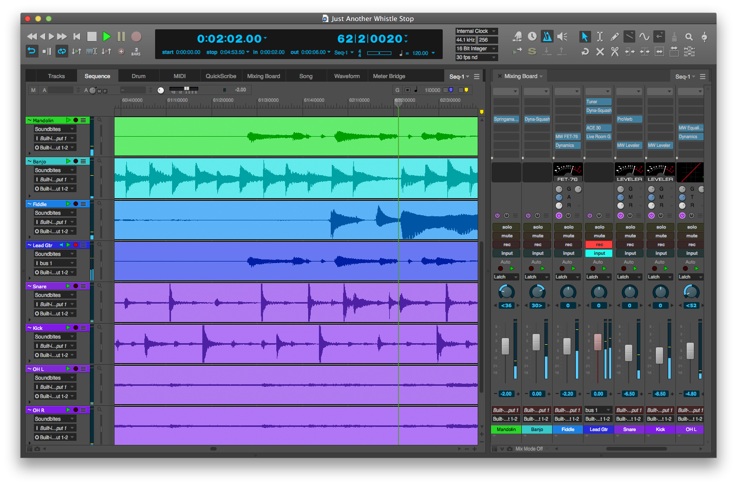
Task: Select the Scissors tool
Action: point(614,51)
